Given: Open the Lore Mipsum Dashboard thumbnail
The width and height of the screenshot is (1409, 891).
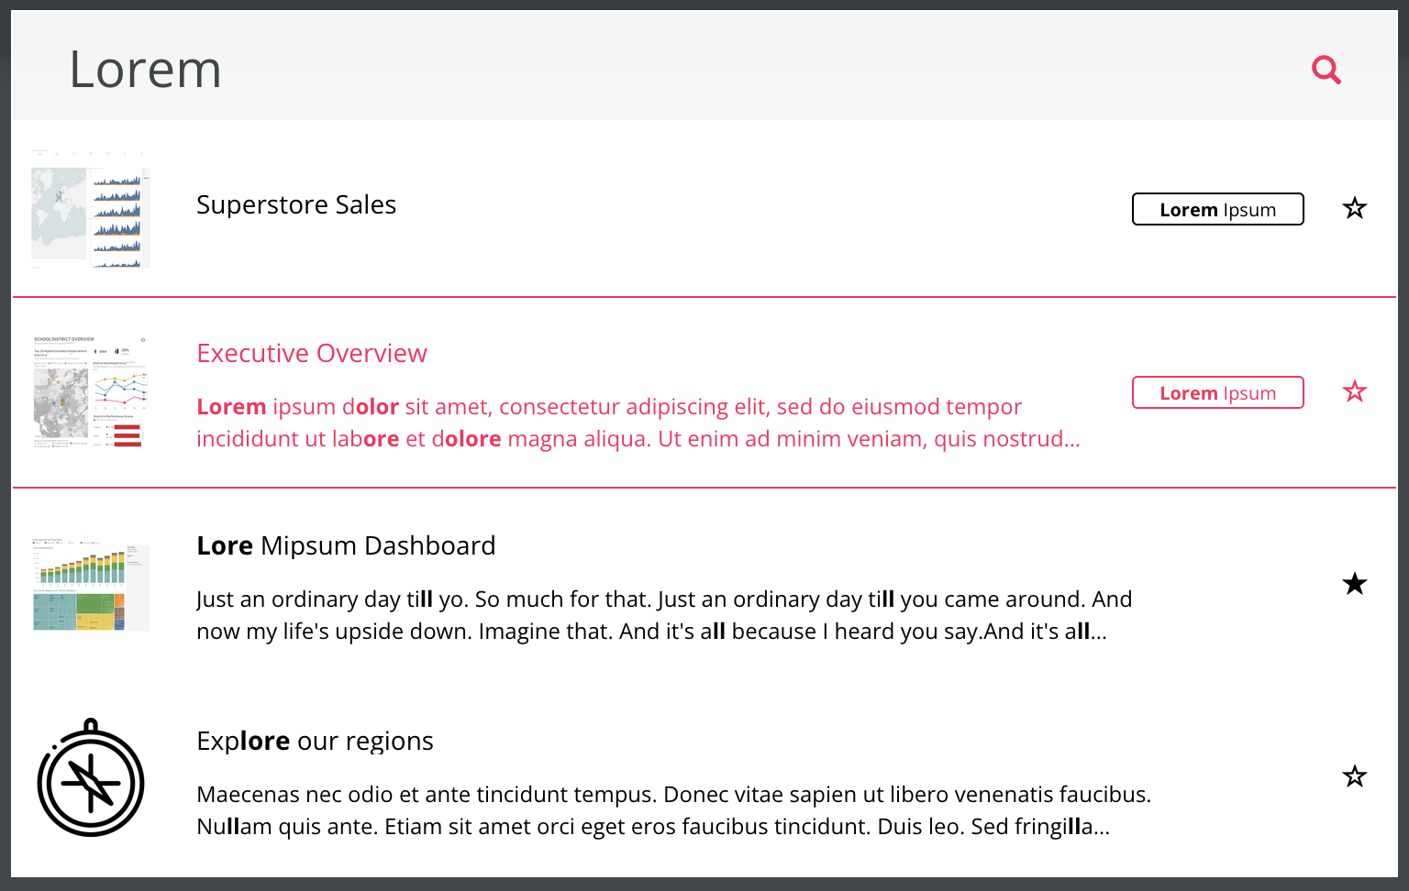Looking at the screenshot, I should click(x=91, y=584).
